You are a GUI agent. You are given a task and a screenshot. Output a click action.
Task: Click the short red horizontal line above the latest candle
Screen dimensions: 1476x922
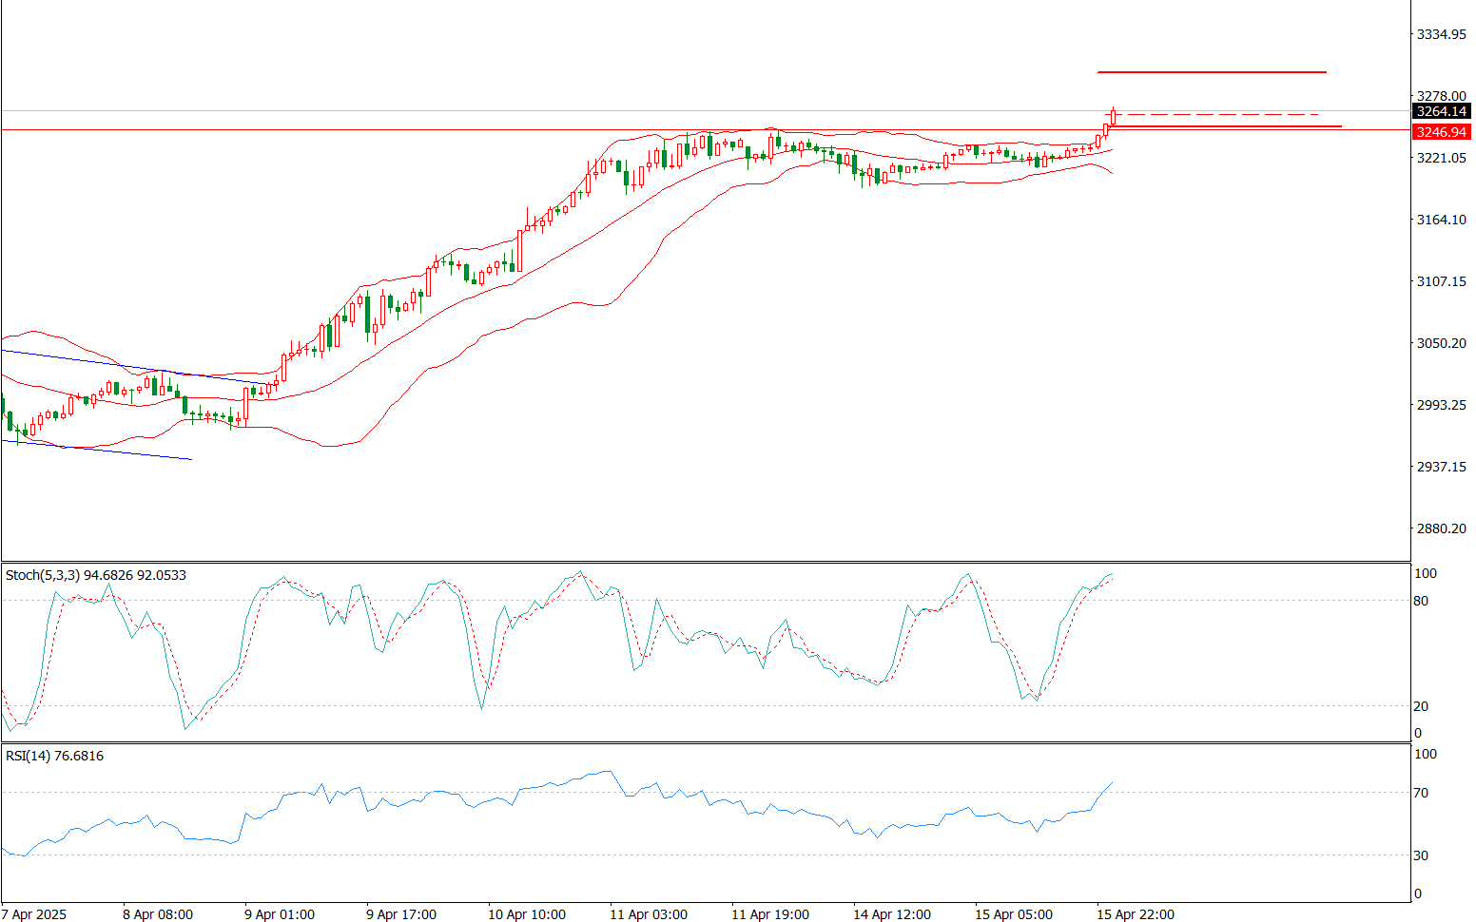(x=1211, y=71)
